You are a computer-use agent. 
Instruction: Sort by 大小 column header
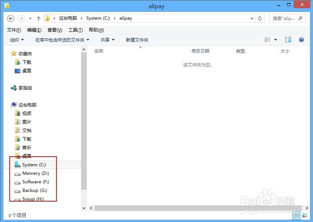click(285, 51)
